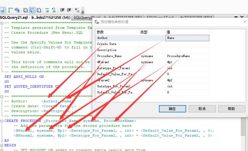The height and width of the screenshot is (151, 248).
Task: Click the 参数 column header
Action: (117, 32)
